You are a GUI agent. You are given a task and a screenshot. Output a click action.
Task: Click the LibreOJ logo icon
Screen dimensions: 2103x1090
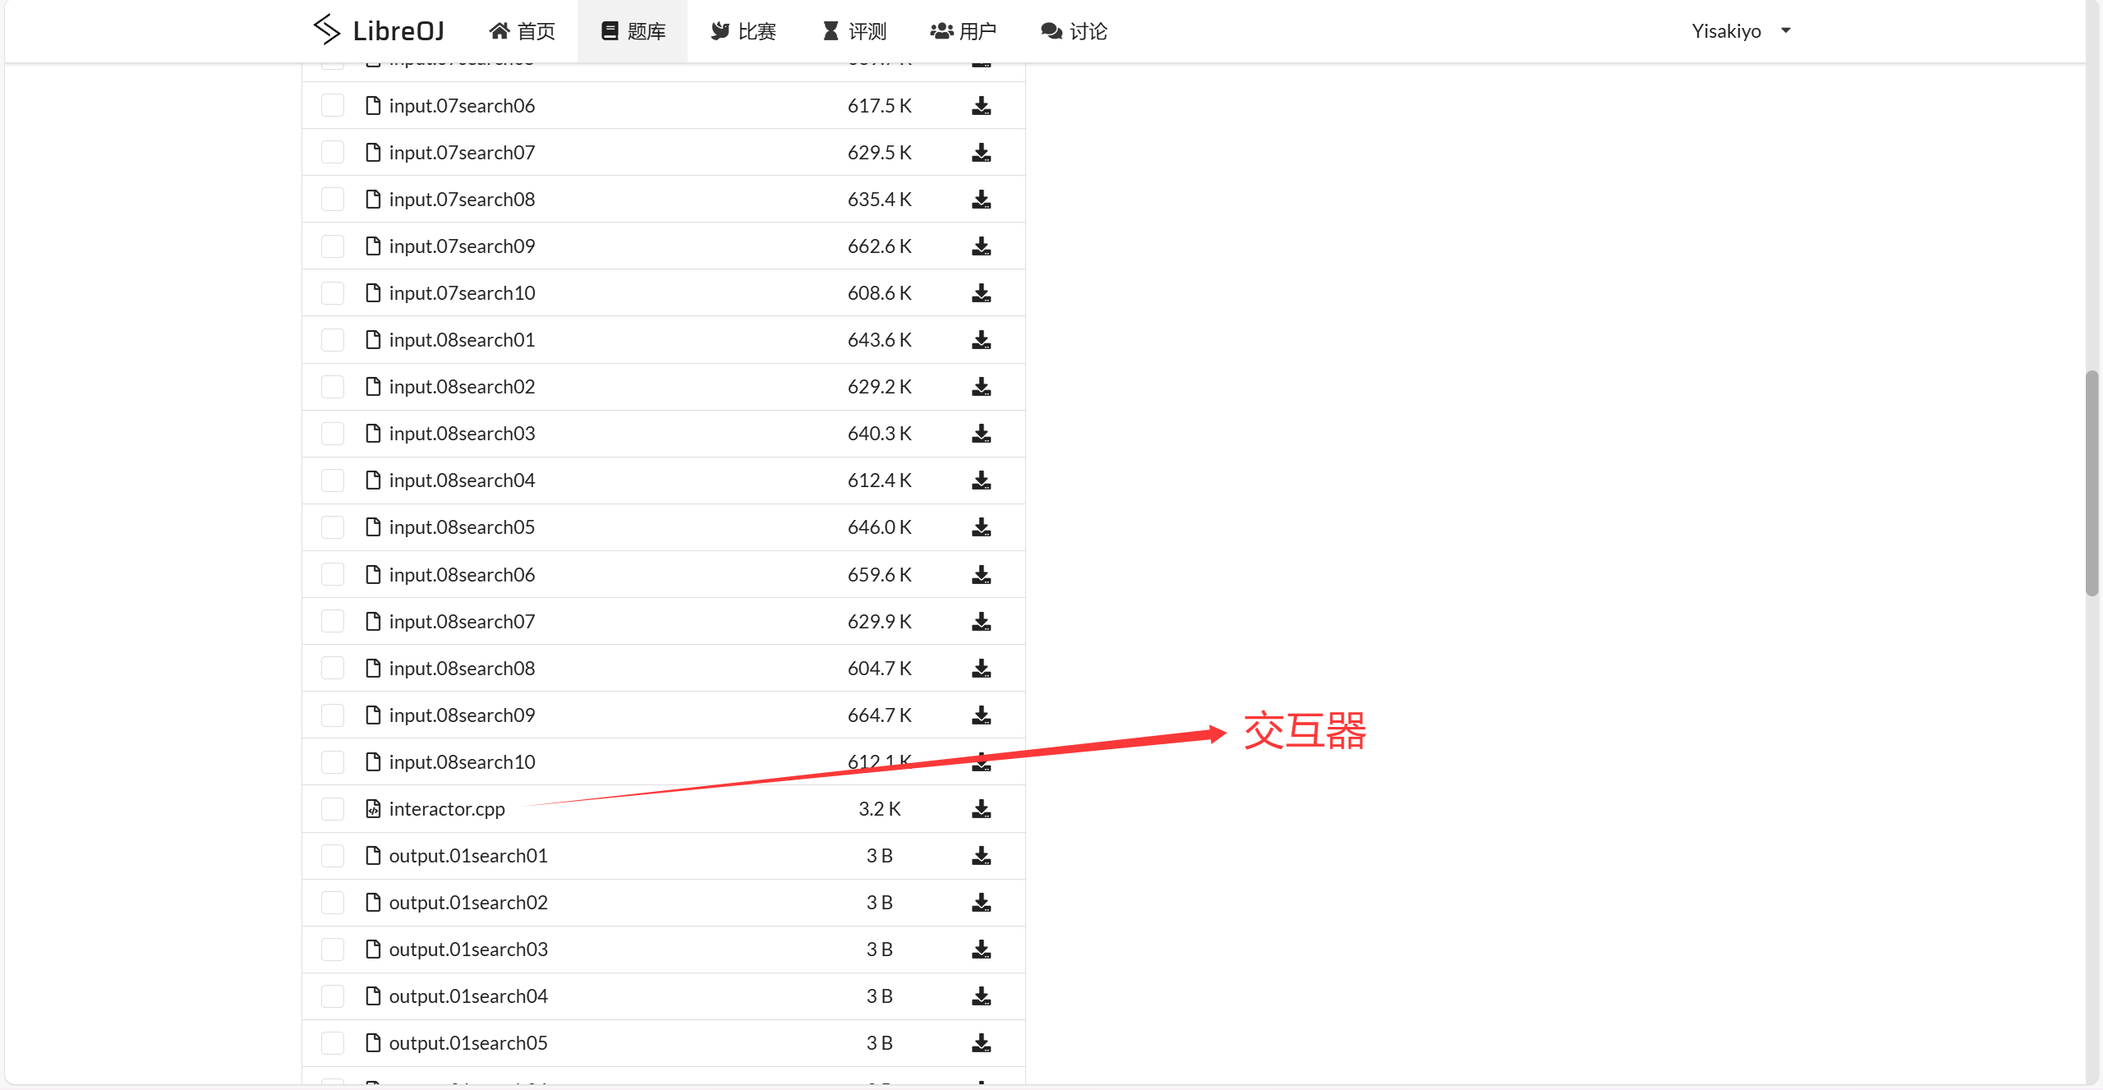click(326, 30)
